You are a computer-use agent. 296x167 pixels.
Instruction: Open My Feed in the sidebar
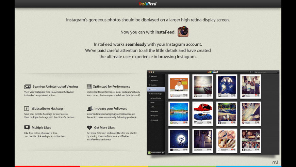point(156,76)
